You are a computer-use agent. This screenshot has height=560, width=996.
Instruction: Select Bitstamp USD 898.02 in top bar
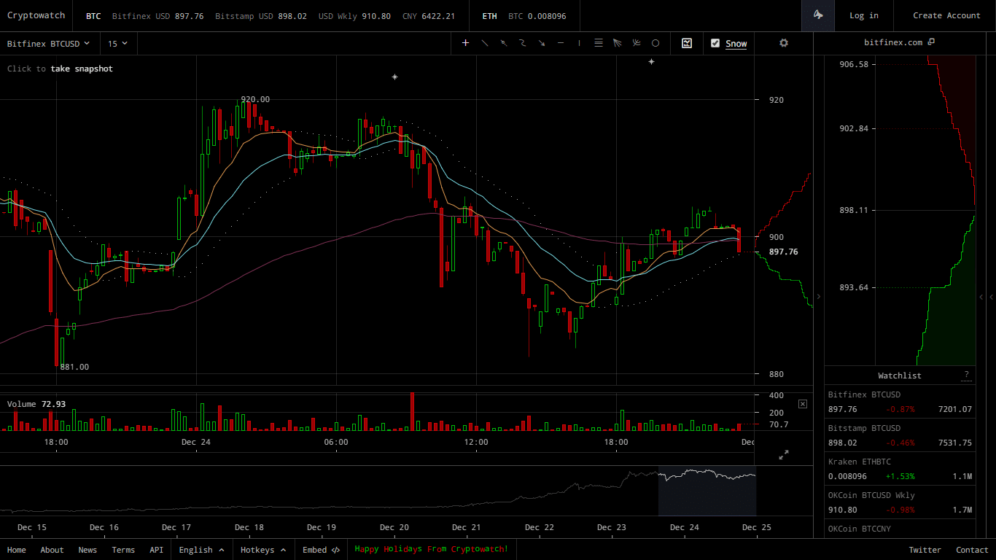pos(261,16)
